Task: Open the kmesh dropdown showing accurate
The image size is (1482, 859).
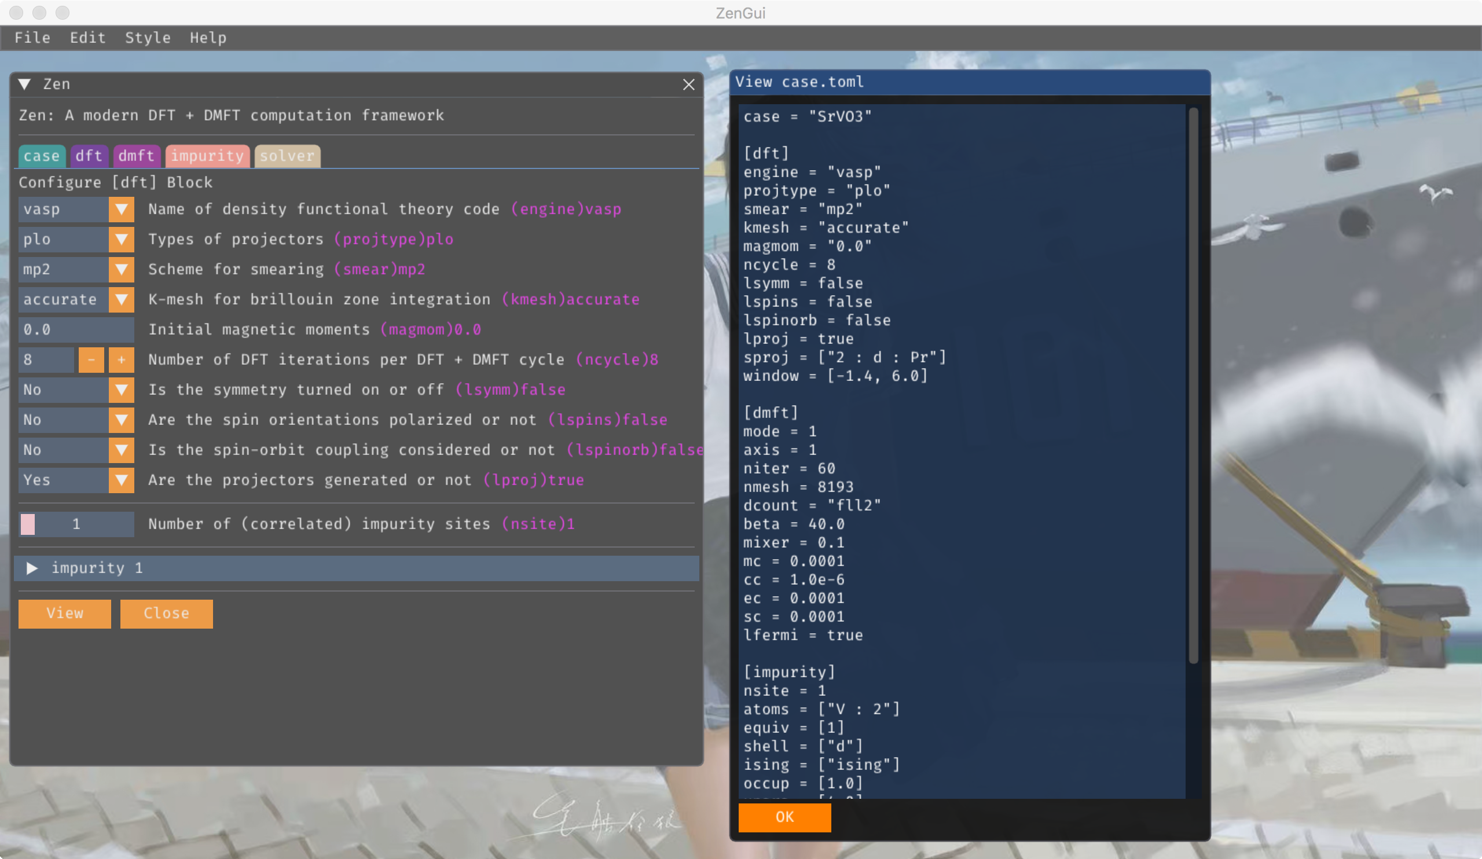Action: pyautogui.click(x=76, y=299)
